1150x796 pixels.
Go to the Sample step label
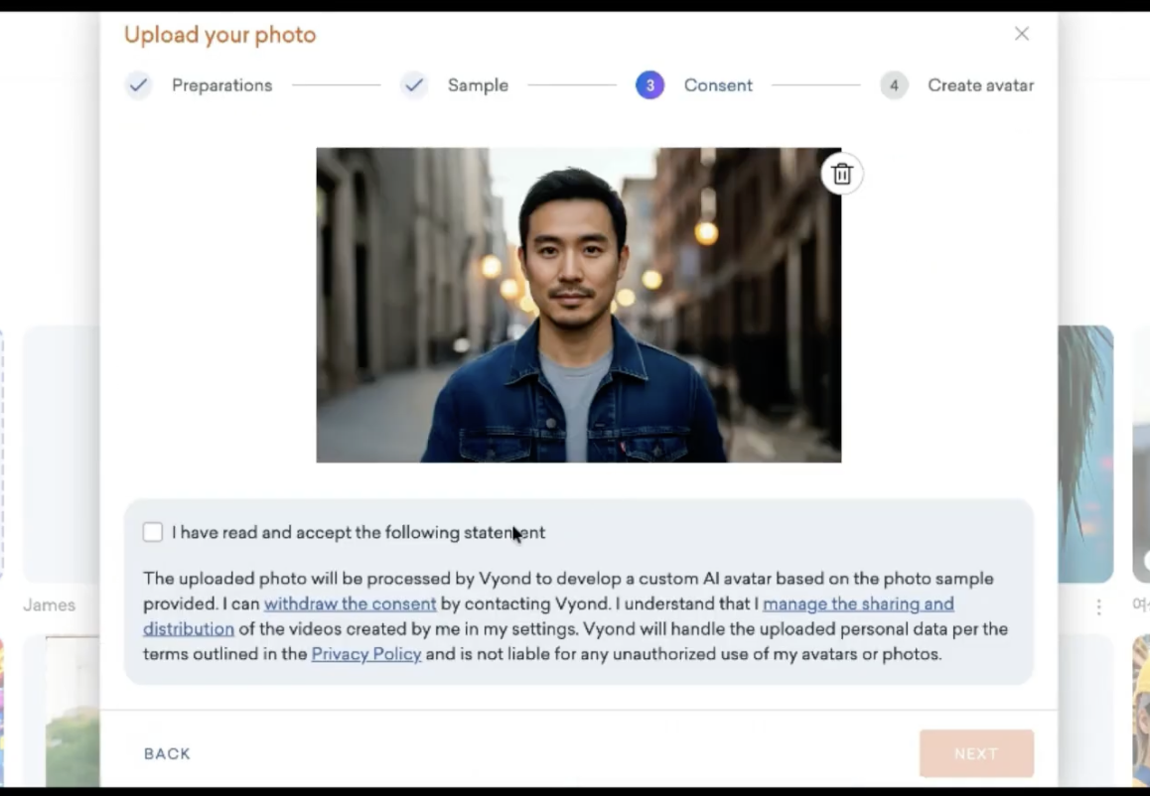coord(478,85)
